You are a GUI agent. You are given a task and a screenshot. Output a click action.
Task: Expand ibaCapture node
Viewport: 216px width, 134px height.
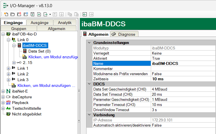3,97
